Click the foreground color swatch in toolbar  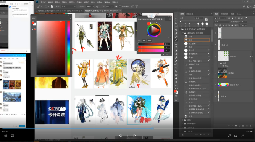point(175,91)
